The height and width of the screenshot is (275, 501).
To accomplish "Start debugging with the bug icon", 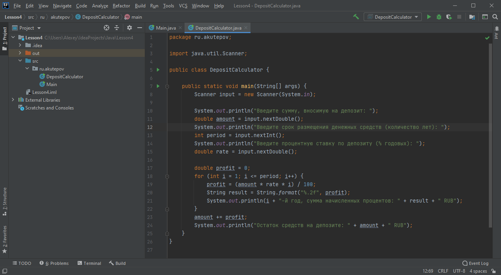I will tap(439, 17).
